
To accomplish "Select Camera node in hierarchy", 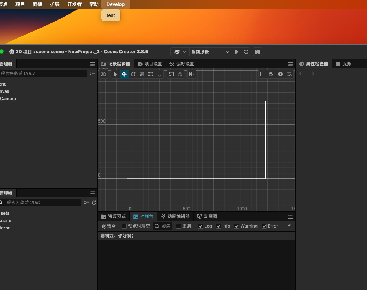I will pos(8,99).
